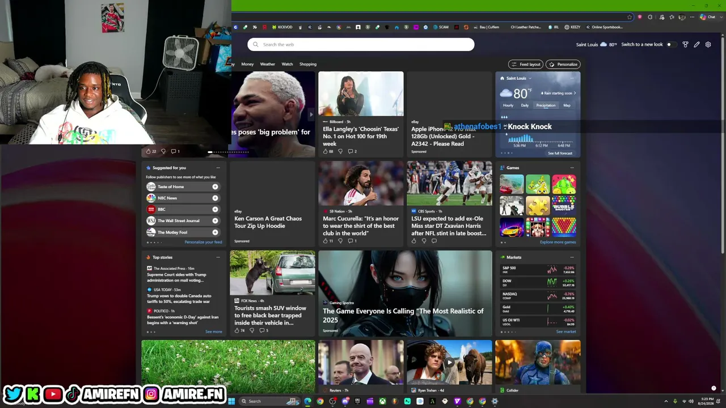Dislike the Ella Langley article
Viewport: 726px width, 408px height.
click(x=340, y=151)
